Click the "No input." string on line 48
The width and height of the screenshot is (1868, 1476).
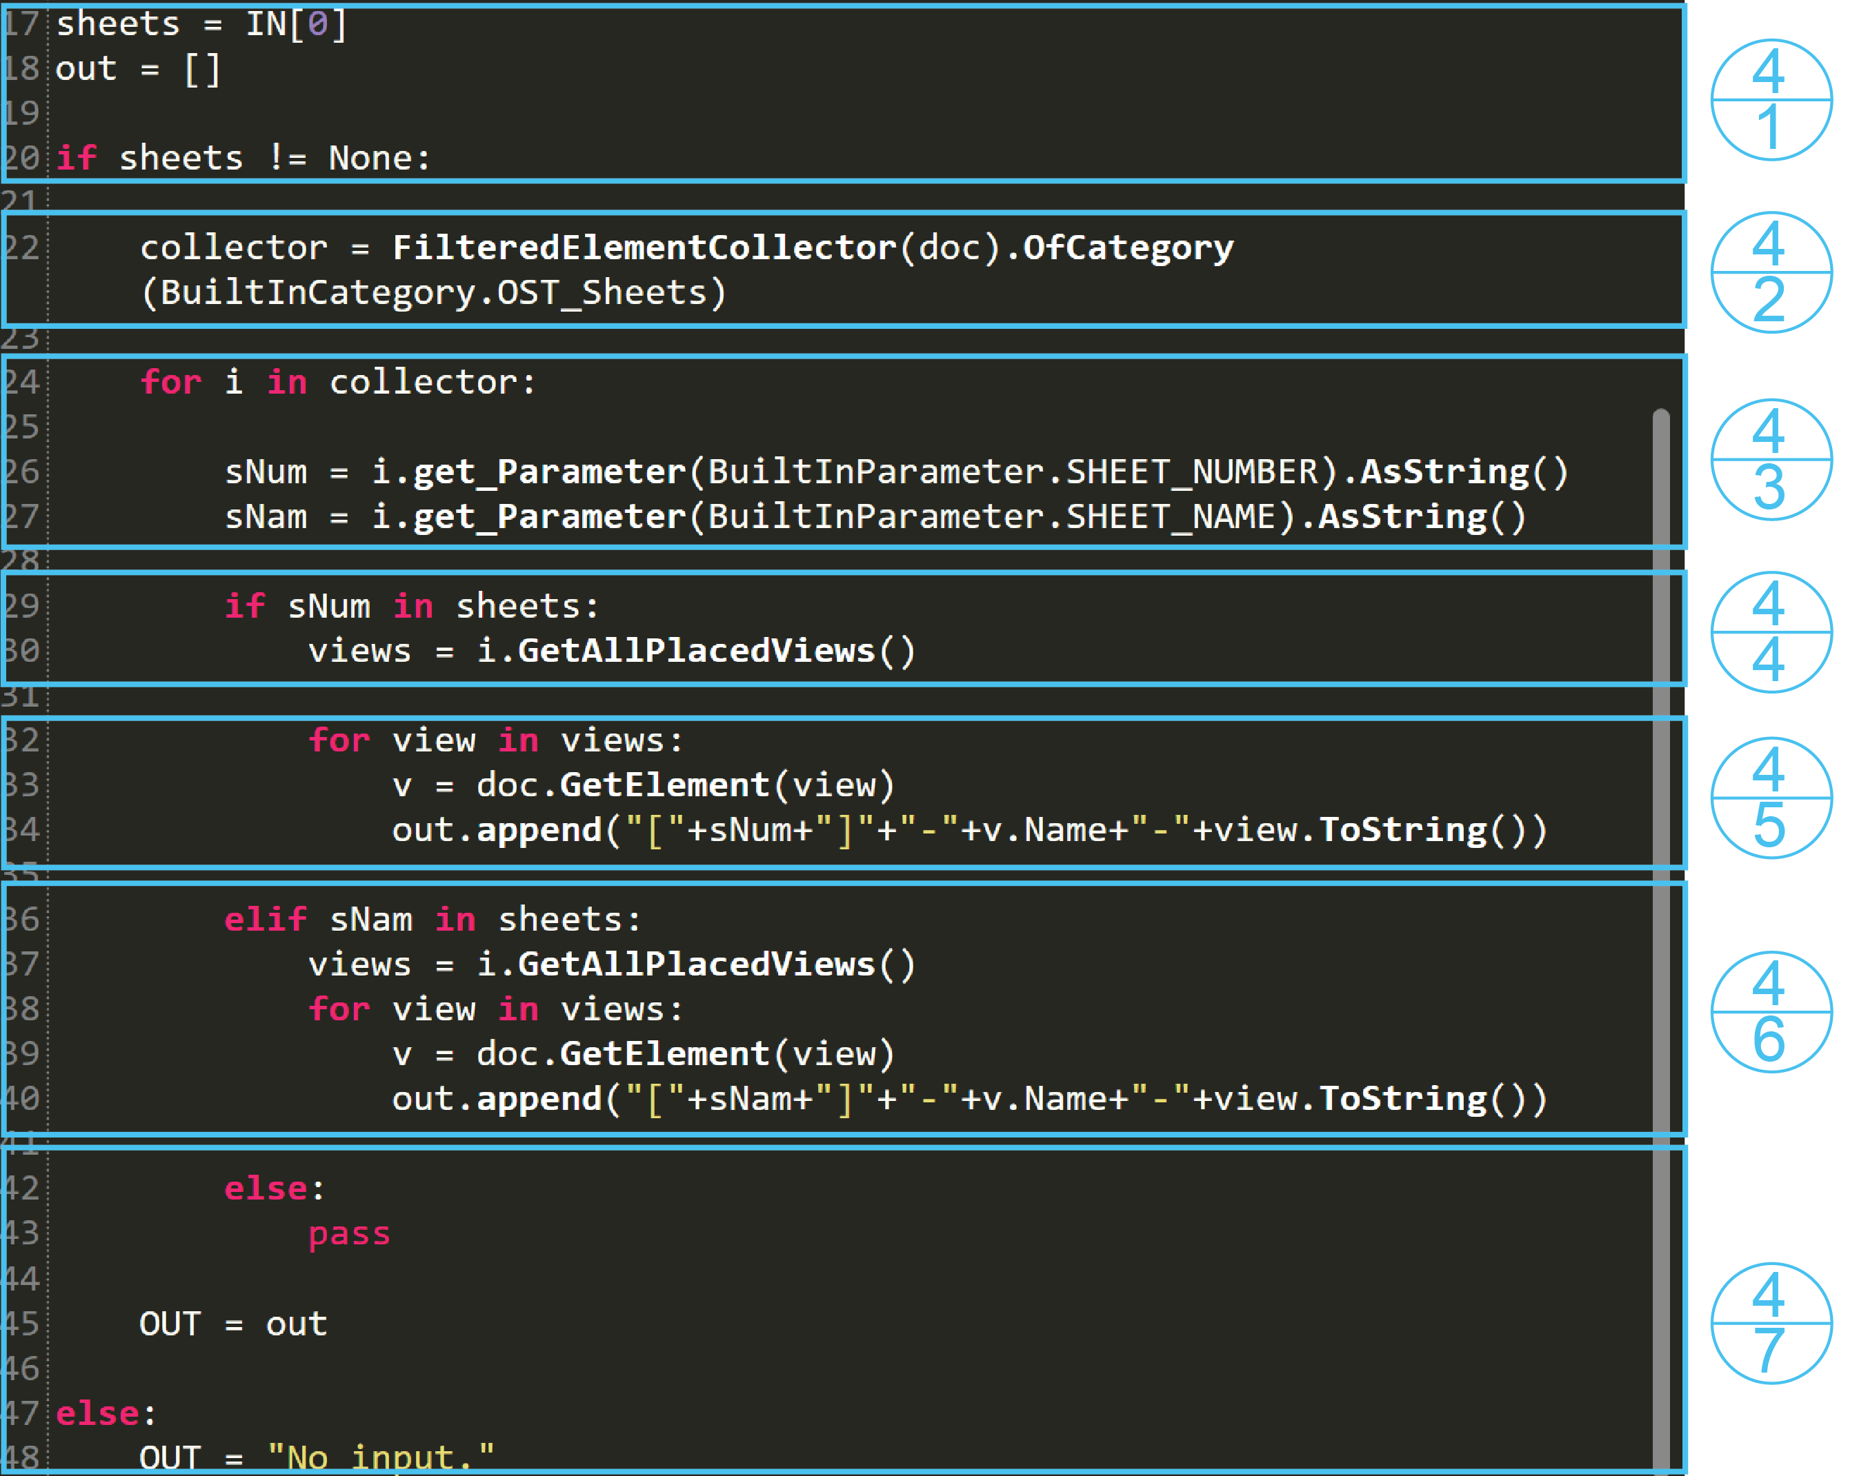(381, 1458)
